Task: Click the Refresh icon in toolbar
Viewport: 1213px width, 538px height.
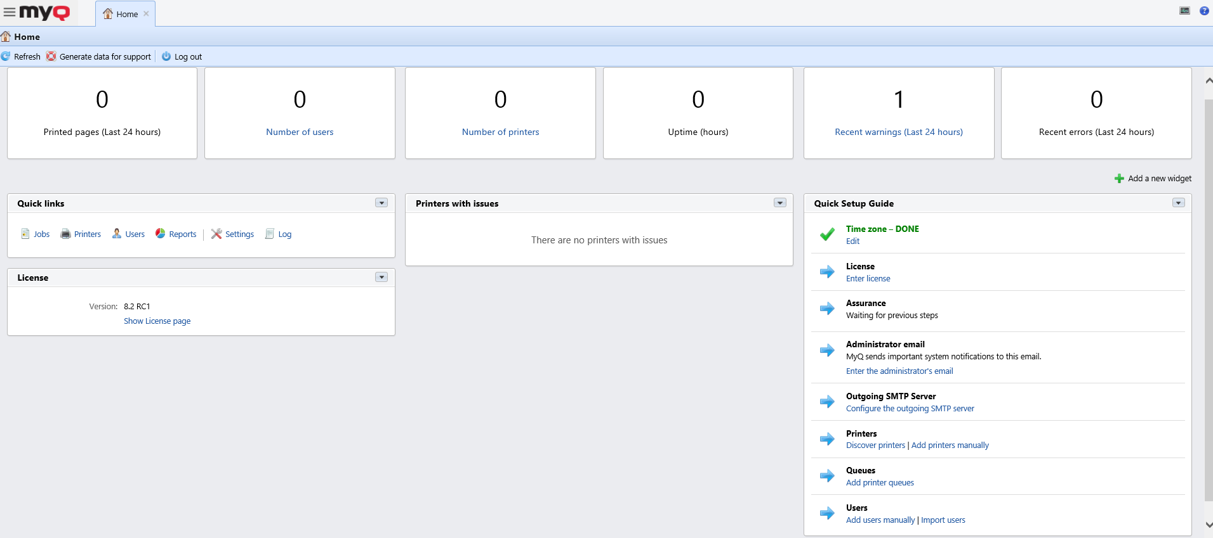Action: pos(6,56)
